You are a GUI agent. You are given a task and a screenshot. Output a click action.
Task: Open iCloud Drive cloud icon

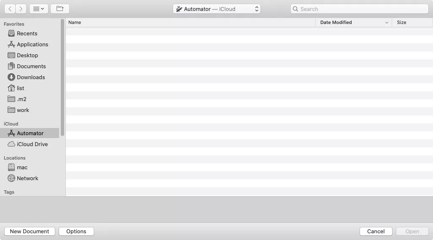coord(11,144)
